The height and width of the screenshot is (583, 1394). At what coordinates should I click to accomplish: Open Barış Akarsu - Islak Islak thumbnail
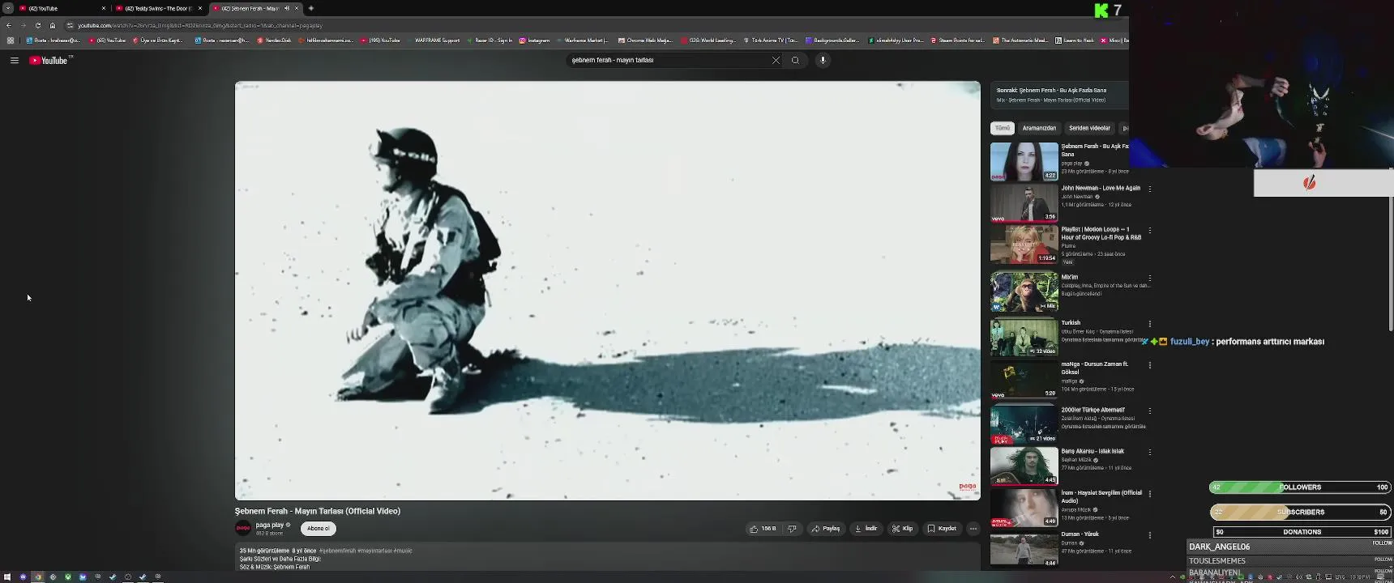point(1024,466)
